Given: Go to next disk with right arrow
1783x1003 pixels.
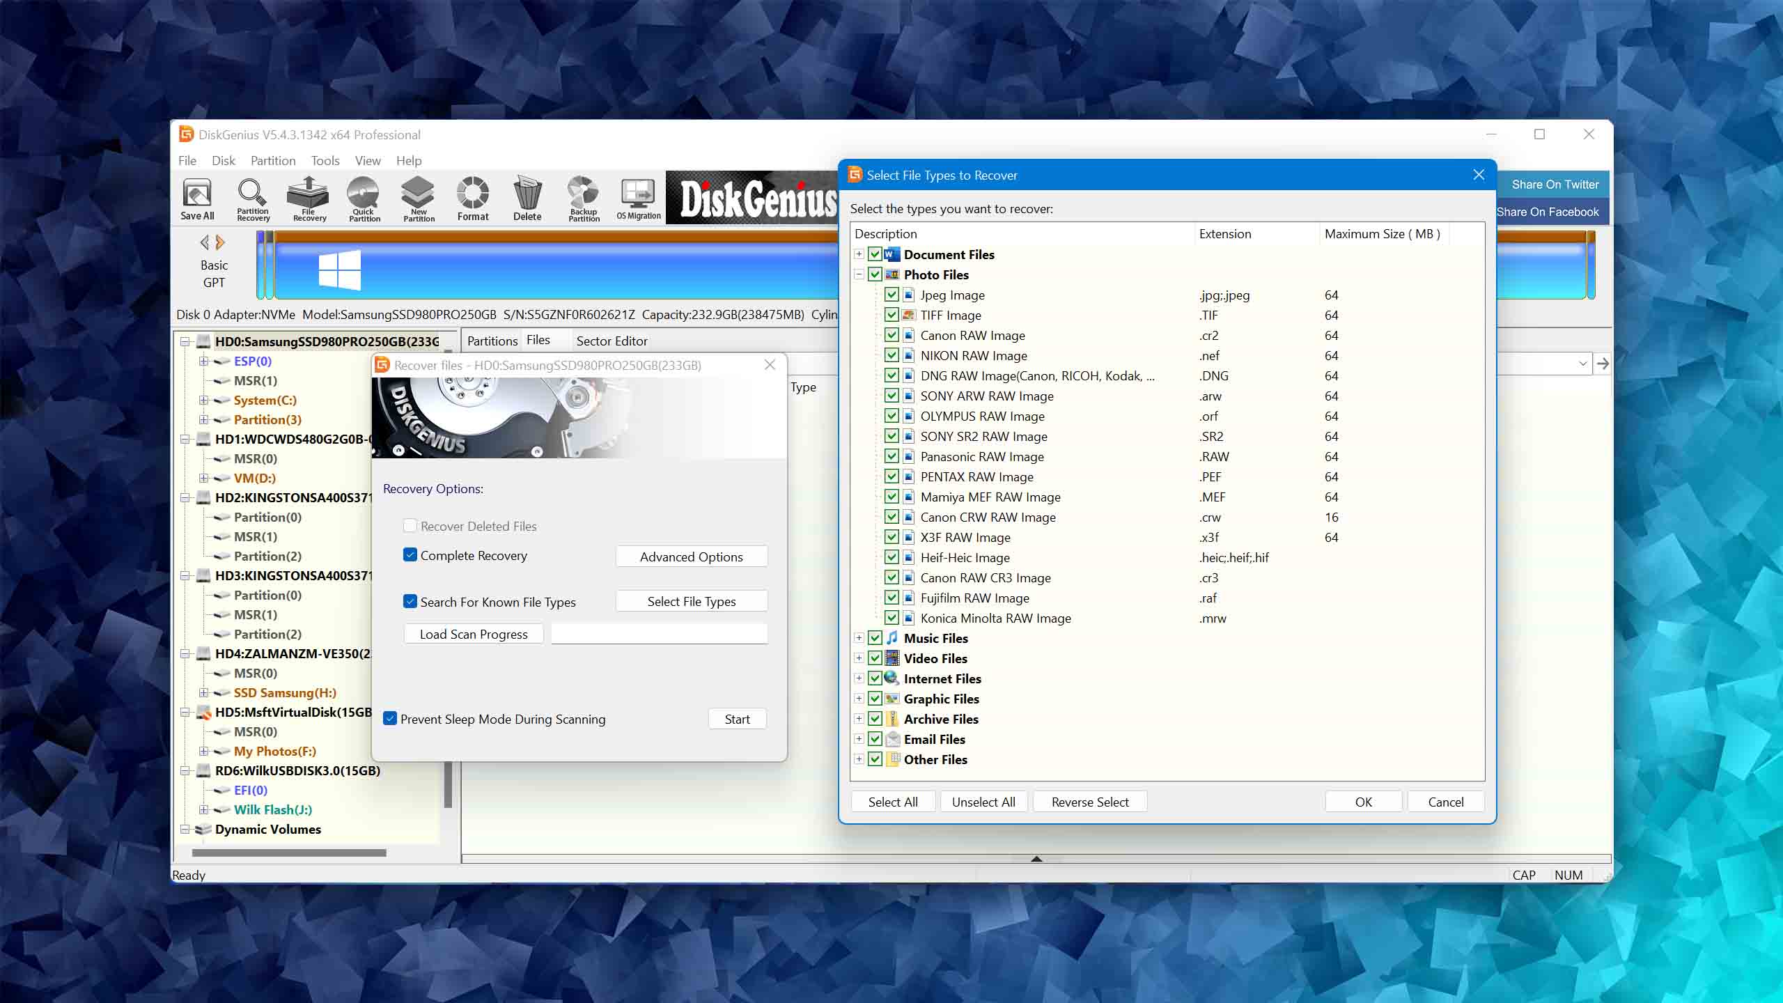Looking at the screenshot, I should (x=221, y=242).
